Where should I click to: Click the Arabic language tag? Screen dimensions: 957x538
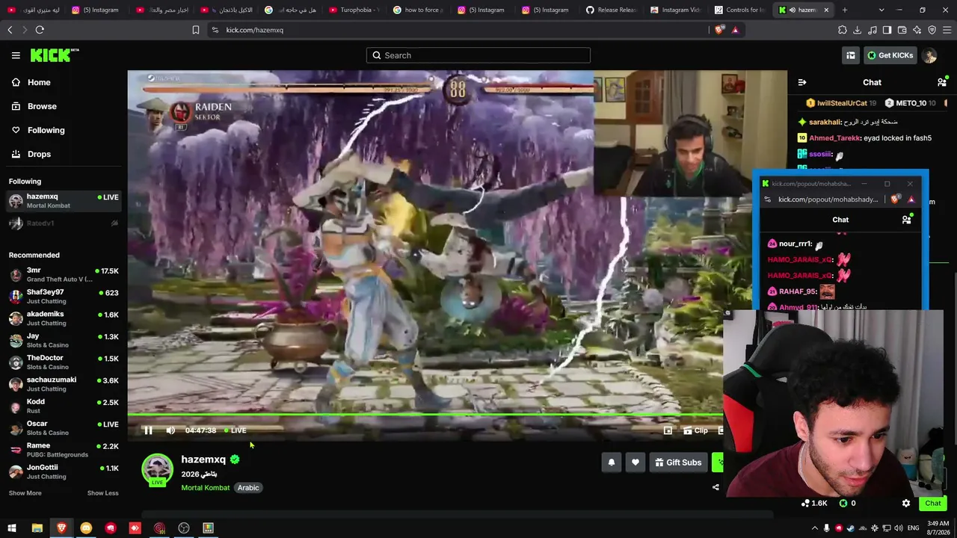(x=248, y=488)
